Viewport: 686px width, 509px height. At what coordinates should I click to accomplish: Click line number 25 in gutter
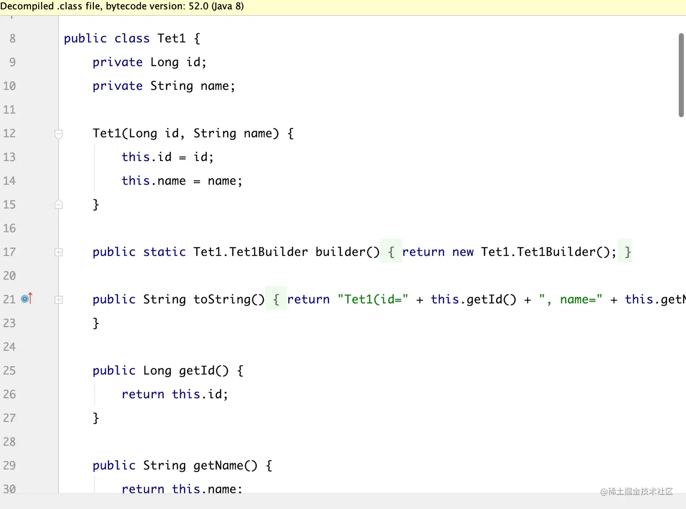(x=10, y=371)
